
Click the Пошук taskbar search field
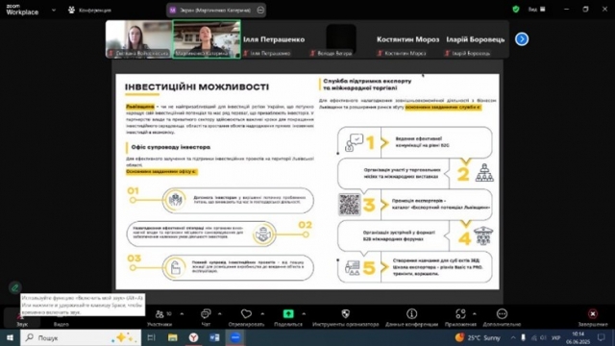(81, 337)
